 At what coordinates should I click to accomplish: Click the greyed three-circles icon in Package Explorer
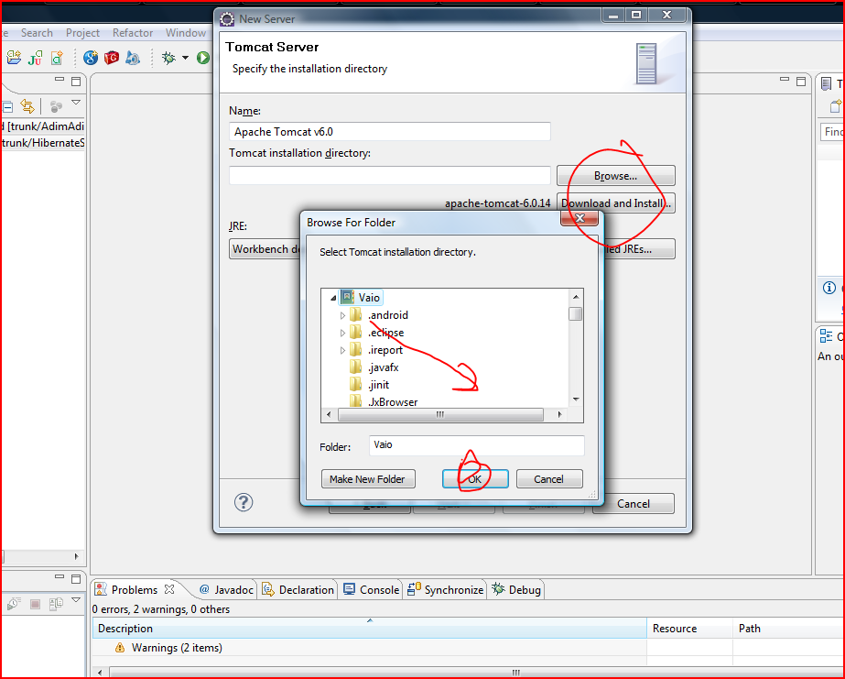pos(56,106)
